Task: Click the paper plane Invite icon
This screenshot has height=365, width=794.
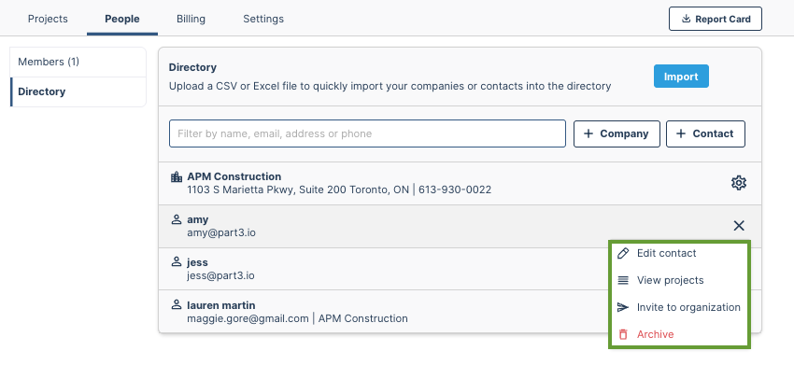Action: [x=623, y=307]
